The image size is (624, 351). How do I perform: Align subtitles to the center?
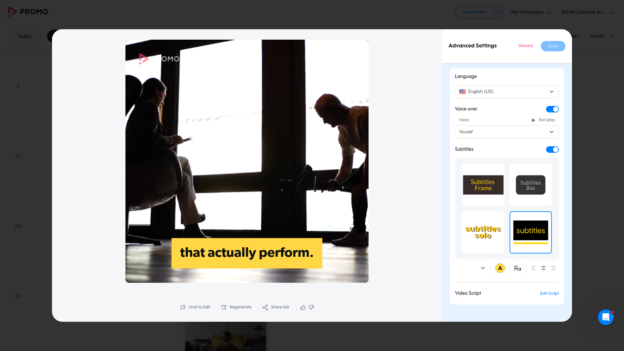coord(543,268)
